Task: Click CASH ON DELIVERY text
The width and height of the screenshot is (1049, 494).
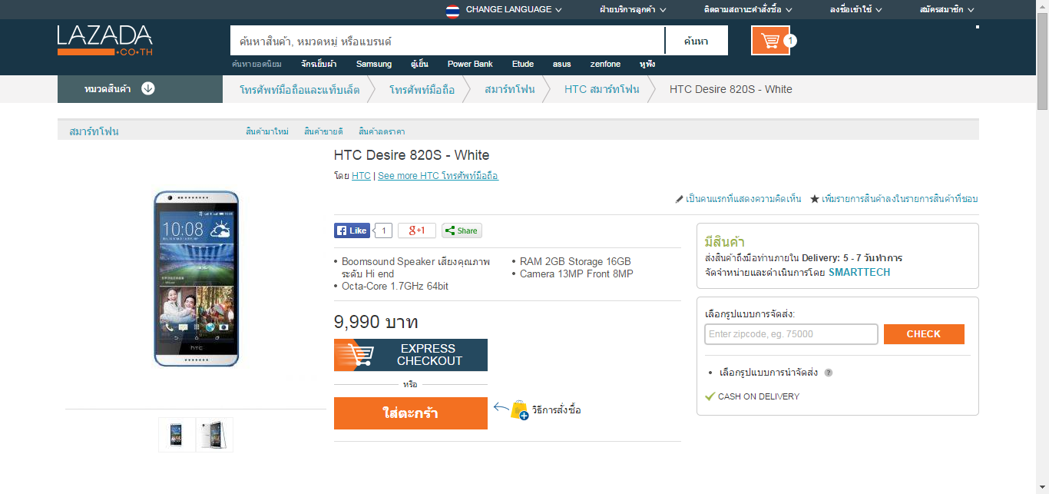Action: 759,396
